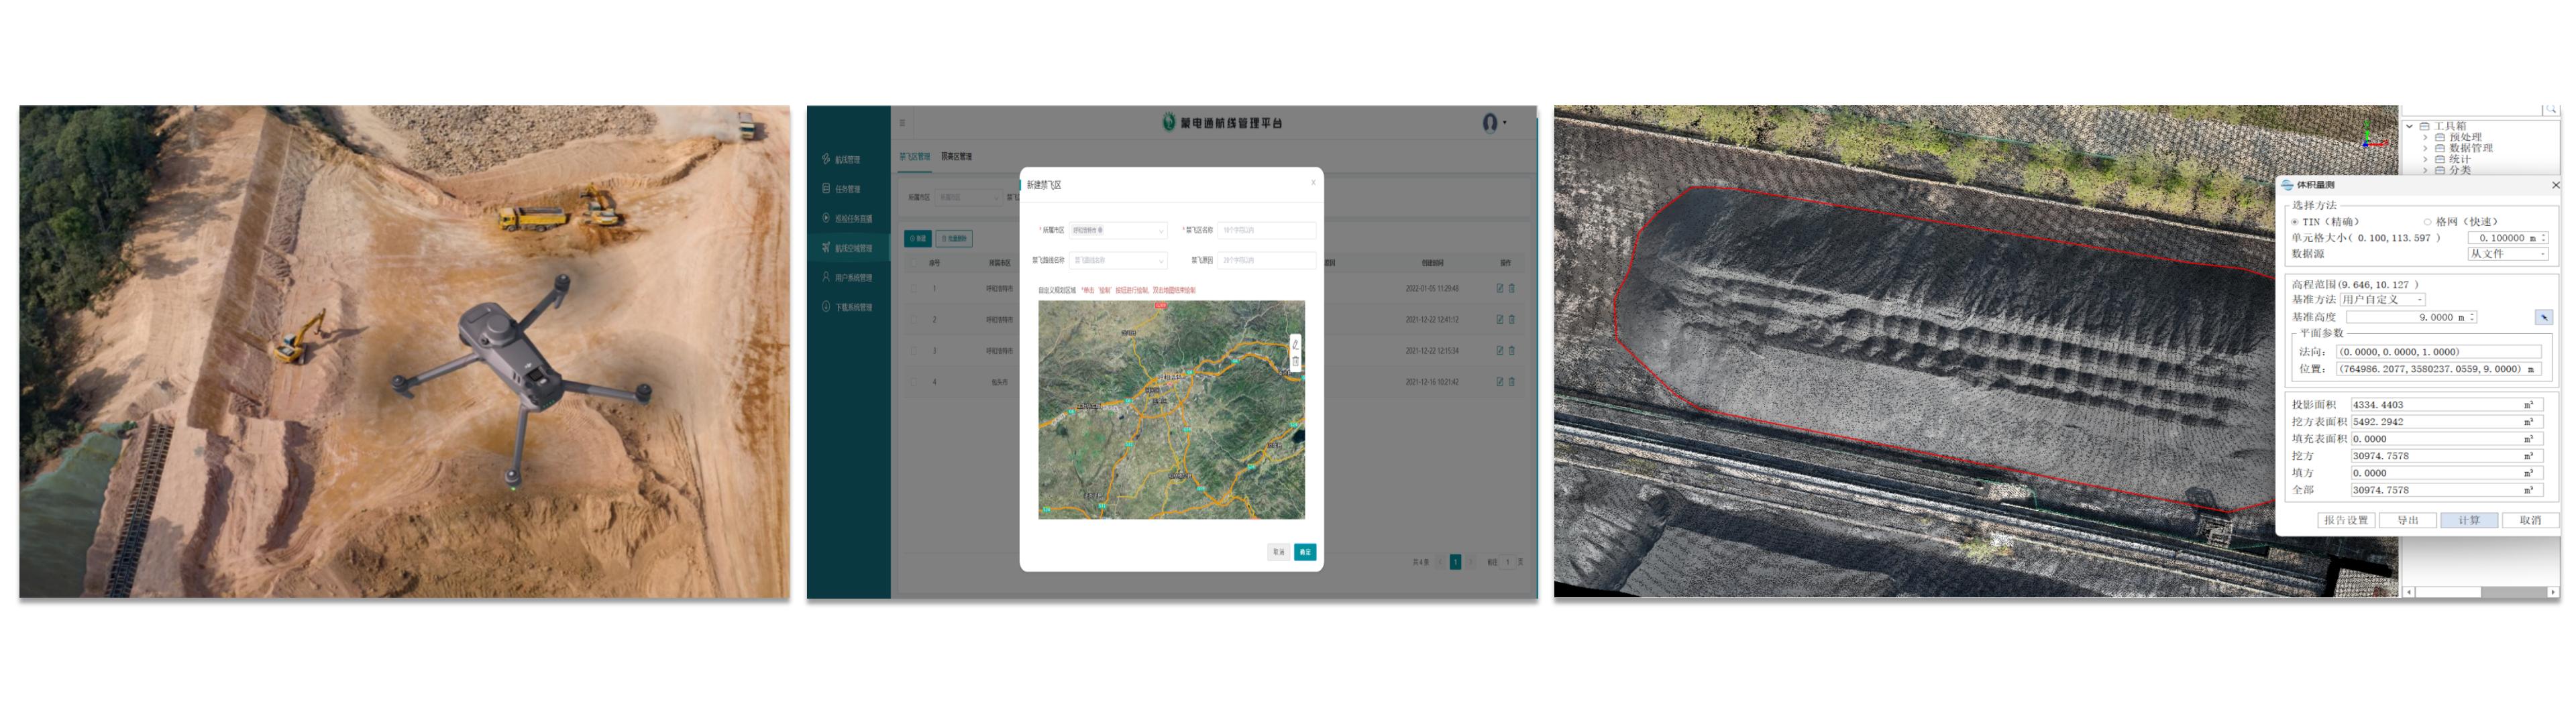
Task: Check the checkbox for row 1
Action: pos(914,288)
